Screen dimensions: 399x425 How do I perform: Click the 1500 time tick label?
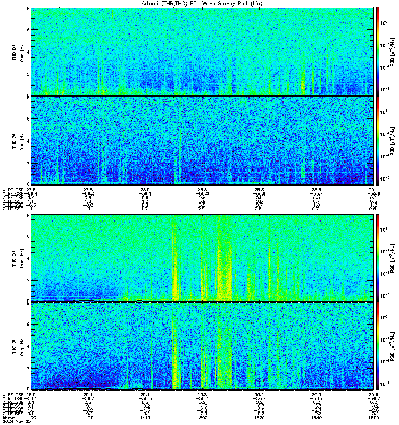pos(202,418)
